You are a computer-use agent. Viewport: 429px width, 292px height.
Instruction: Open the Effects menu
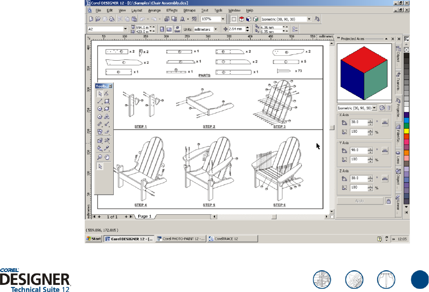click(172, 10)
